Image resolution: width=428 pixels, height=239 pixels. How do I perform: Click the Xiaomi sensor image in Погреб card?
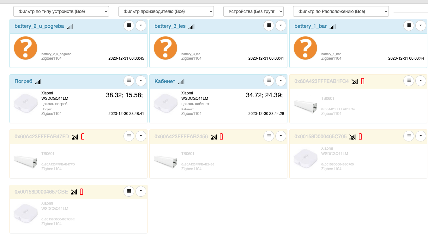[26, 103]
